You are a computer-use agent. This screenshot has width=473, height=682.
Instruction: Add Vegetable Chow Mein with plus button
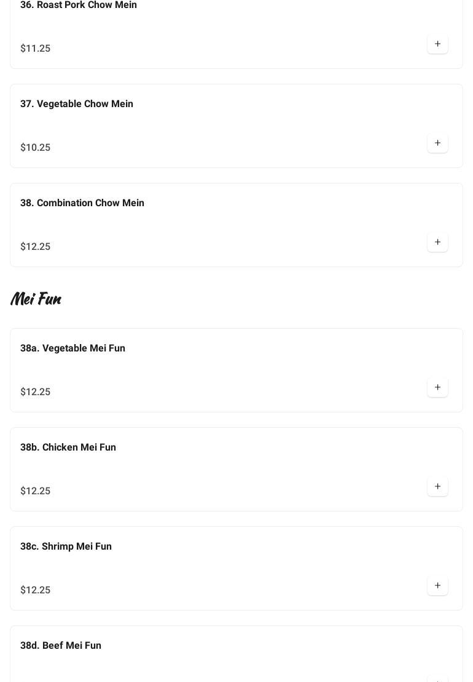tap(437, 143)
